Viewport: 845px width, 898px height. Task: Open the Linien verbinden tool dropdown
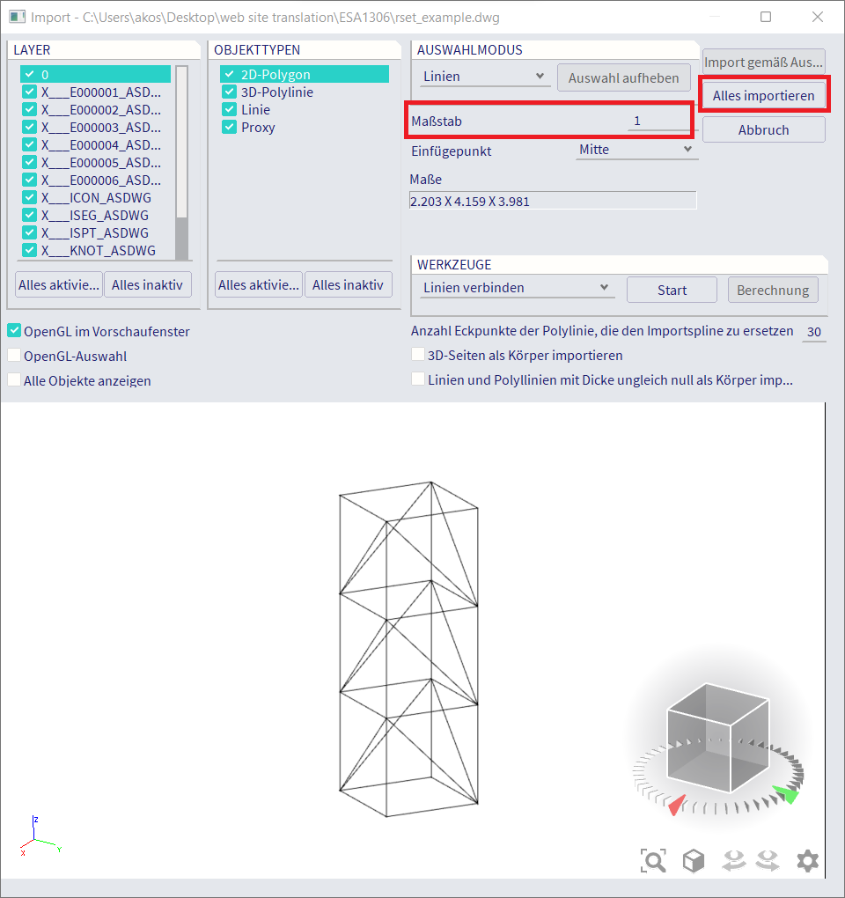pyautogui.click(x=518, y=287)
